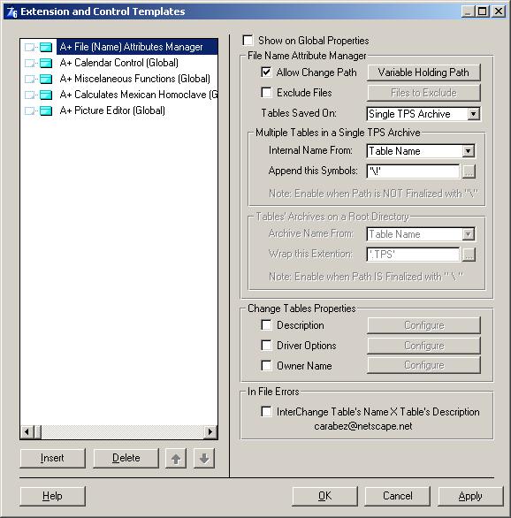Enable the Exclude Files checkbox
The height and width of the screenshot is (518, 511).
pyautogui.click(x=266, y=93)
